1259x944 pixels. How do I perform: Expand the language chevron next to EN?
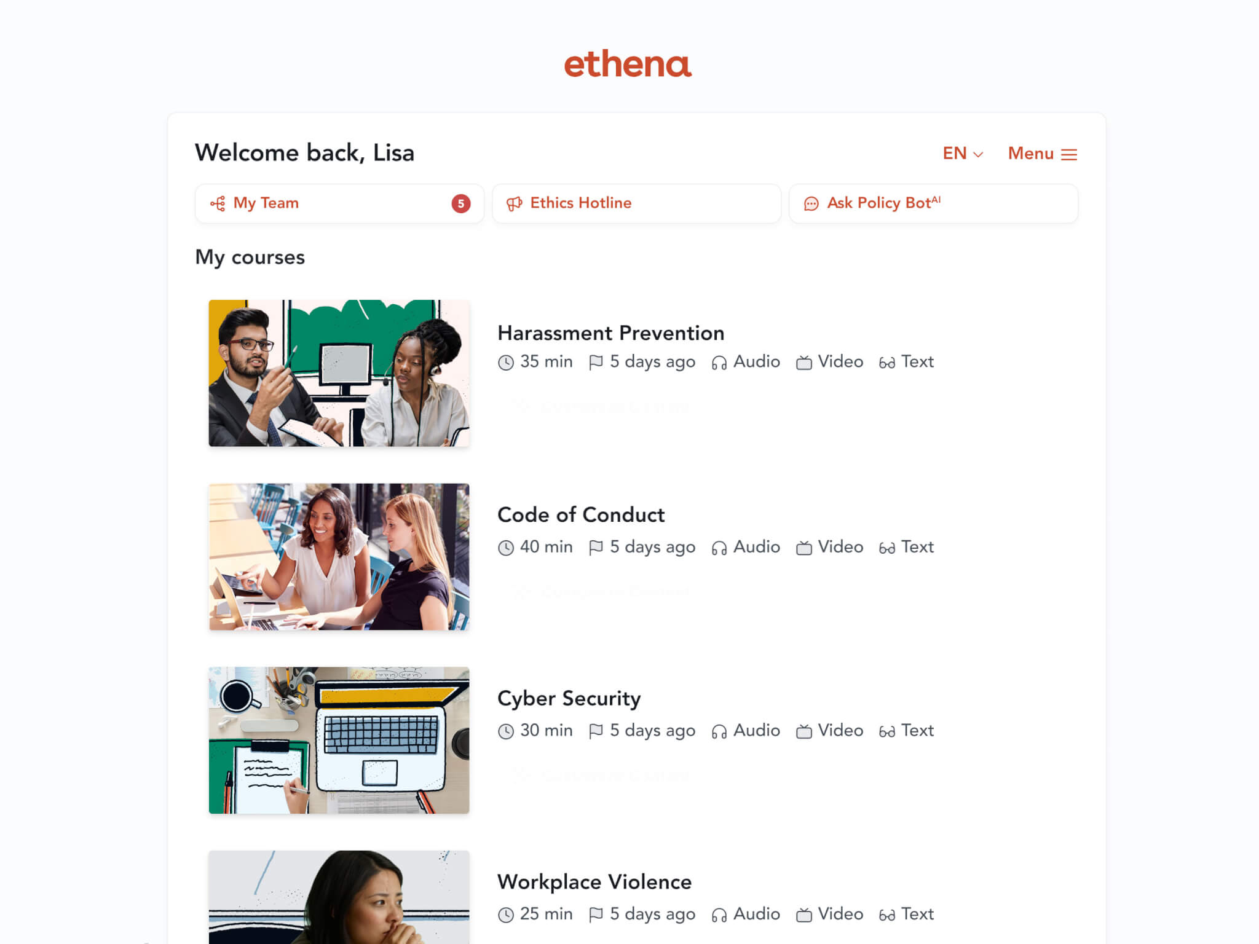tap(978, 155)
